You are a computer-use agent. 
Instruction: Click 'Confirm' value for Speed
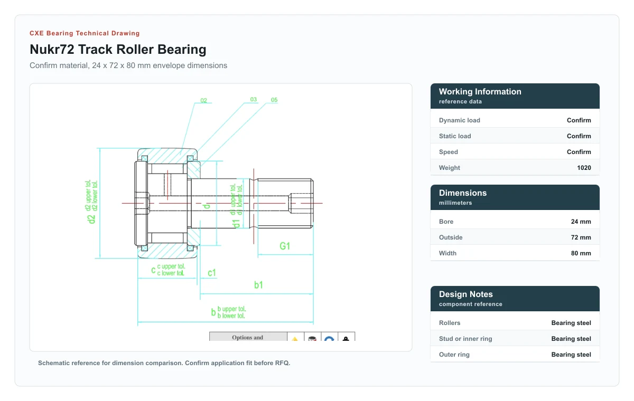tap(579, 152)
